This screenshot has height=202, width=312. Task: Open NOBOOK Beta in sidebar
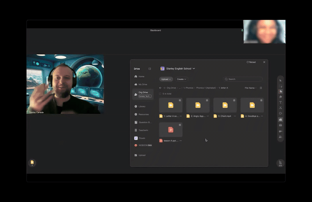click(x=143, y=145)
